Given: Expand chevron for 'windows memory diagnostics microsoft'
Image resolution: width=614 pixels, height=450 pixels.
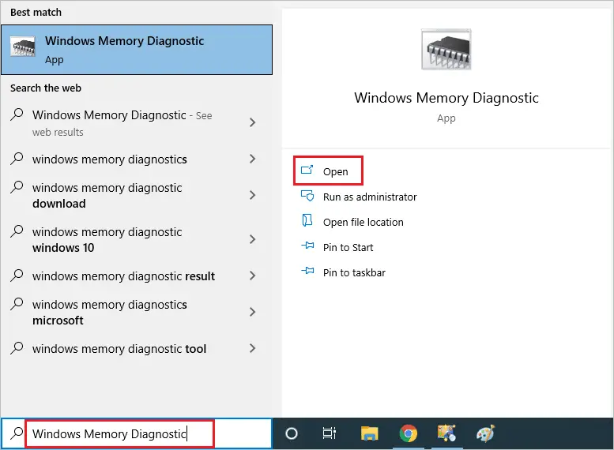Looking at the screenshot, I should point(253,312).
